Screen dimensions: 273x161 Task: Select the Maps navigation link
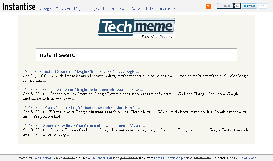point(78,8)
